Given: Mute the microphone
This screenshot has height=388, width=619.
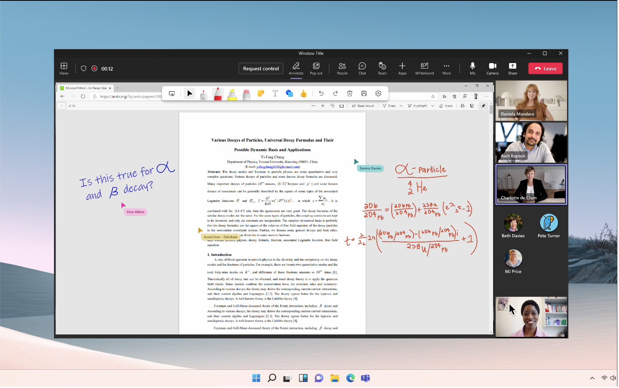Looking at the screenshot, I should [473, 68].
